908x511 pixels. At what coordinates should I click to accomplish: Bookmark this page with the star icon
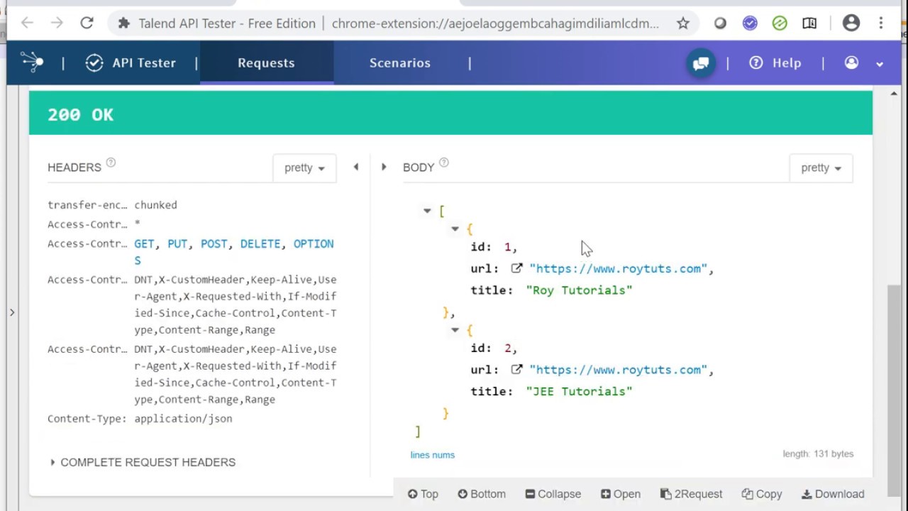[x=682, y=23]
